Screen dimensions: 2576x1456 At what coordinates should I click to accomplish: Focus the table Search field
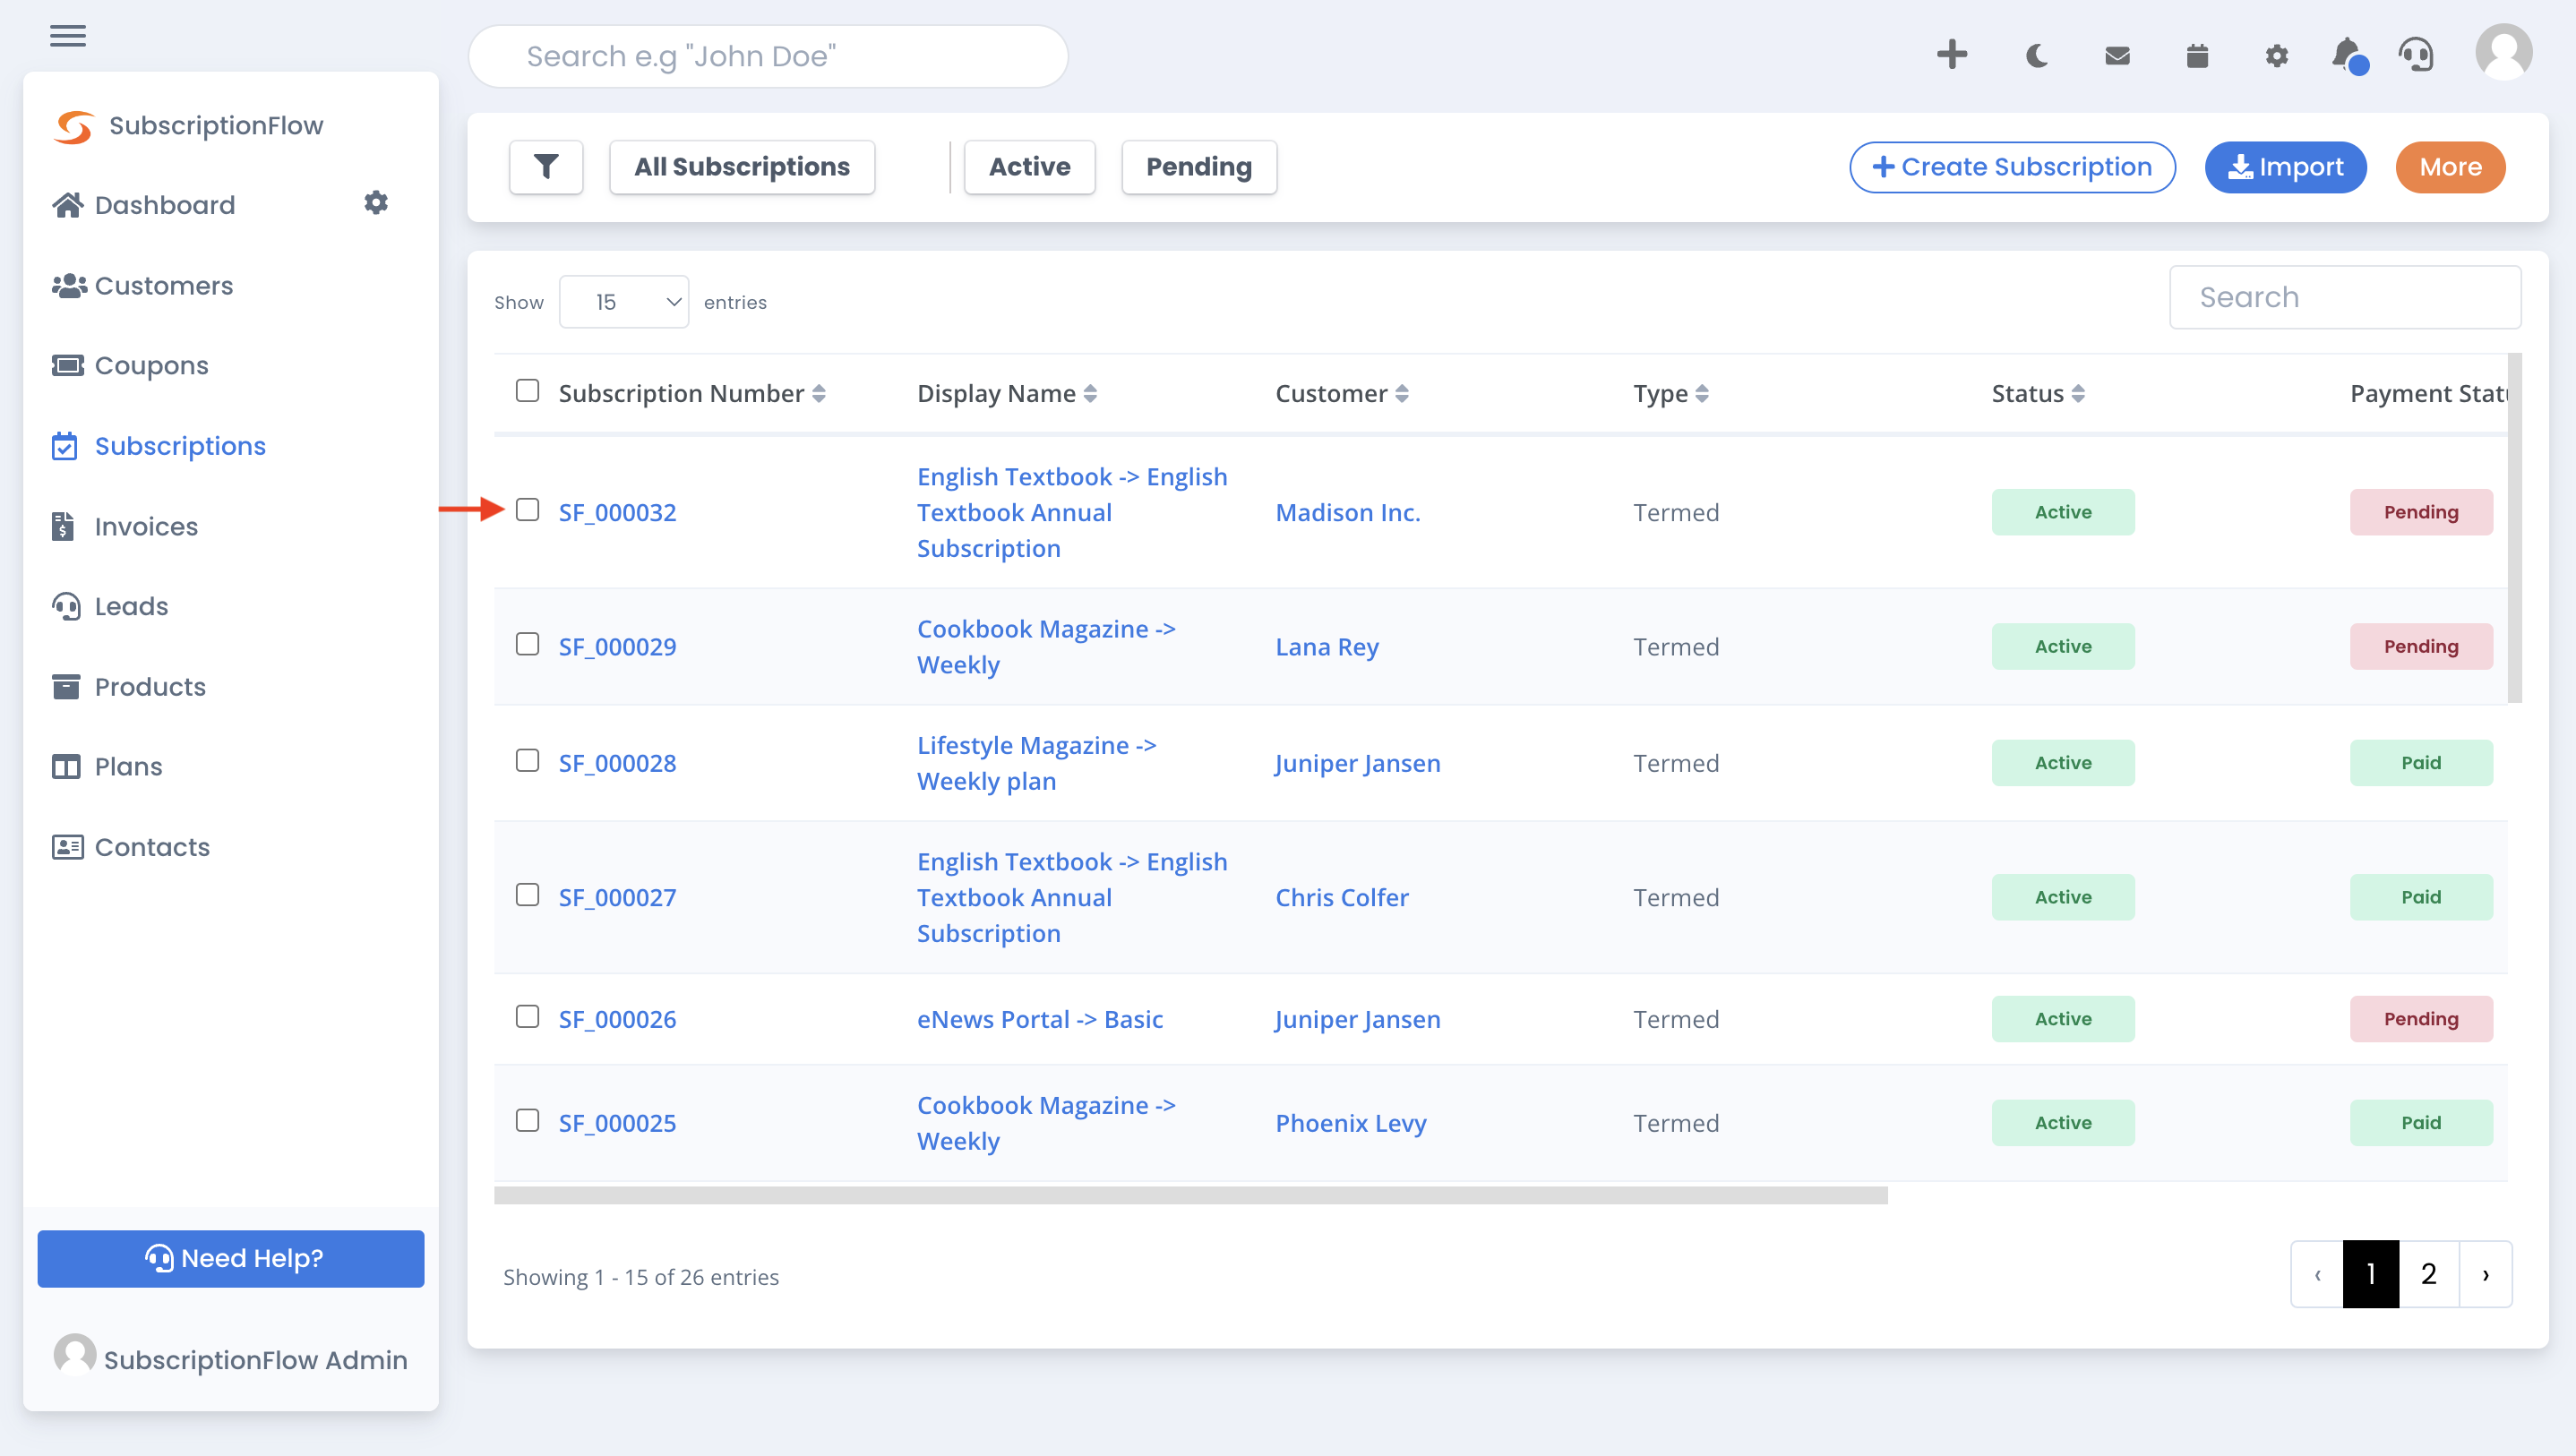2345,297
